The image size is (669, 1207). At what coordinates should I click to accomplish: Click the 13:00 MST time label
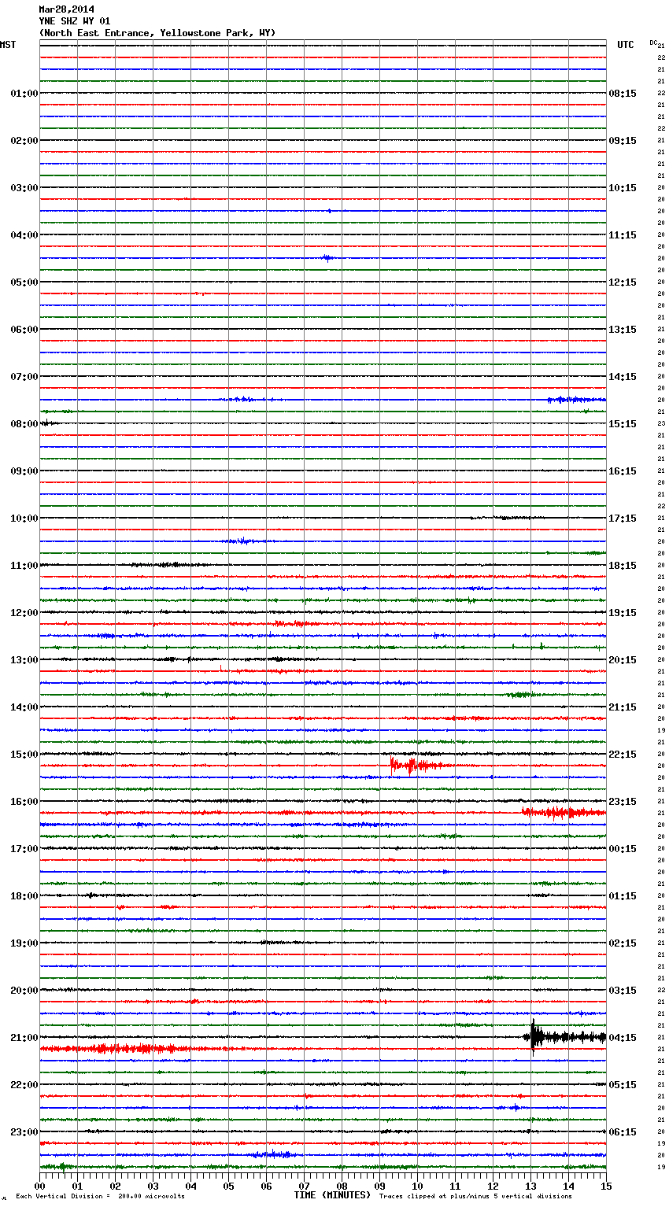click(24, 660)
